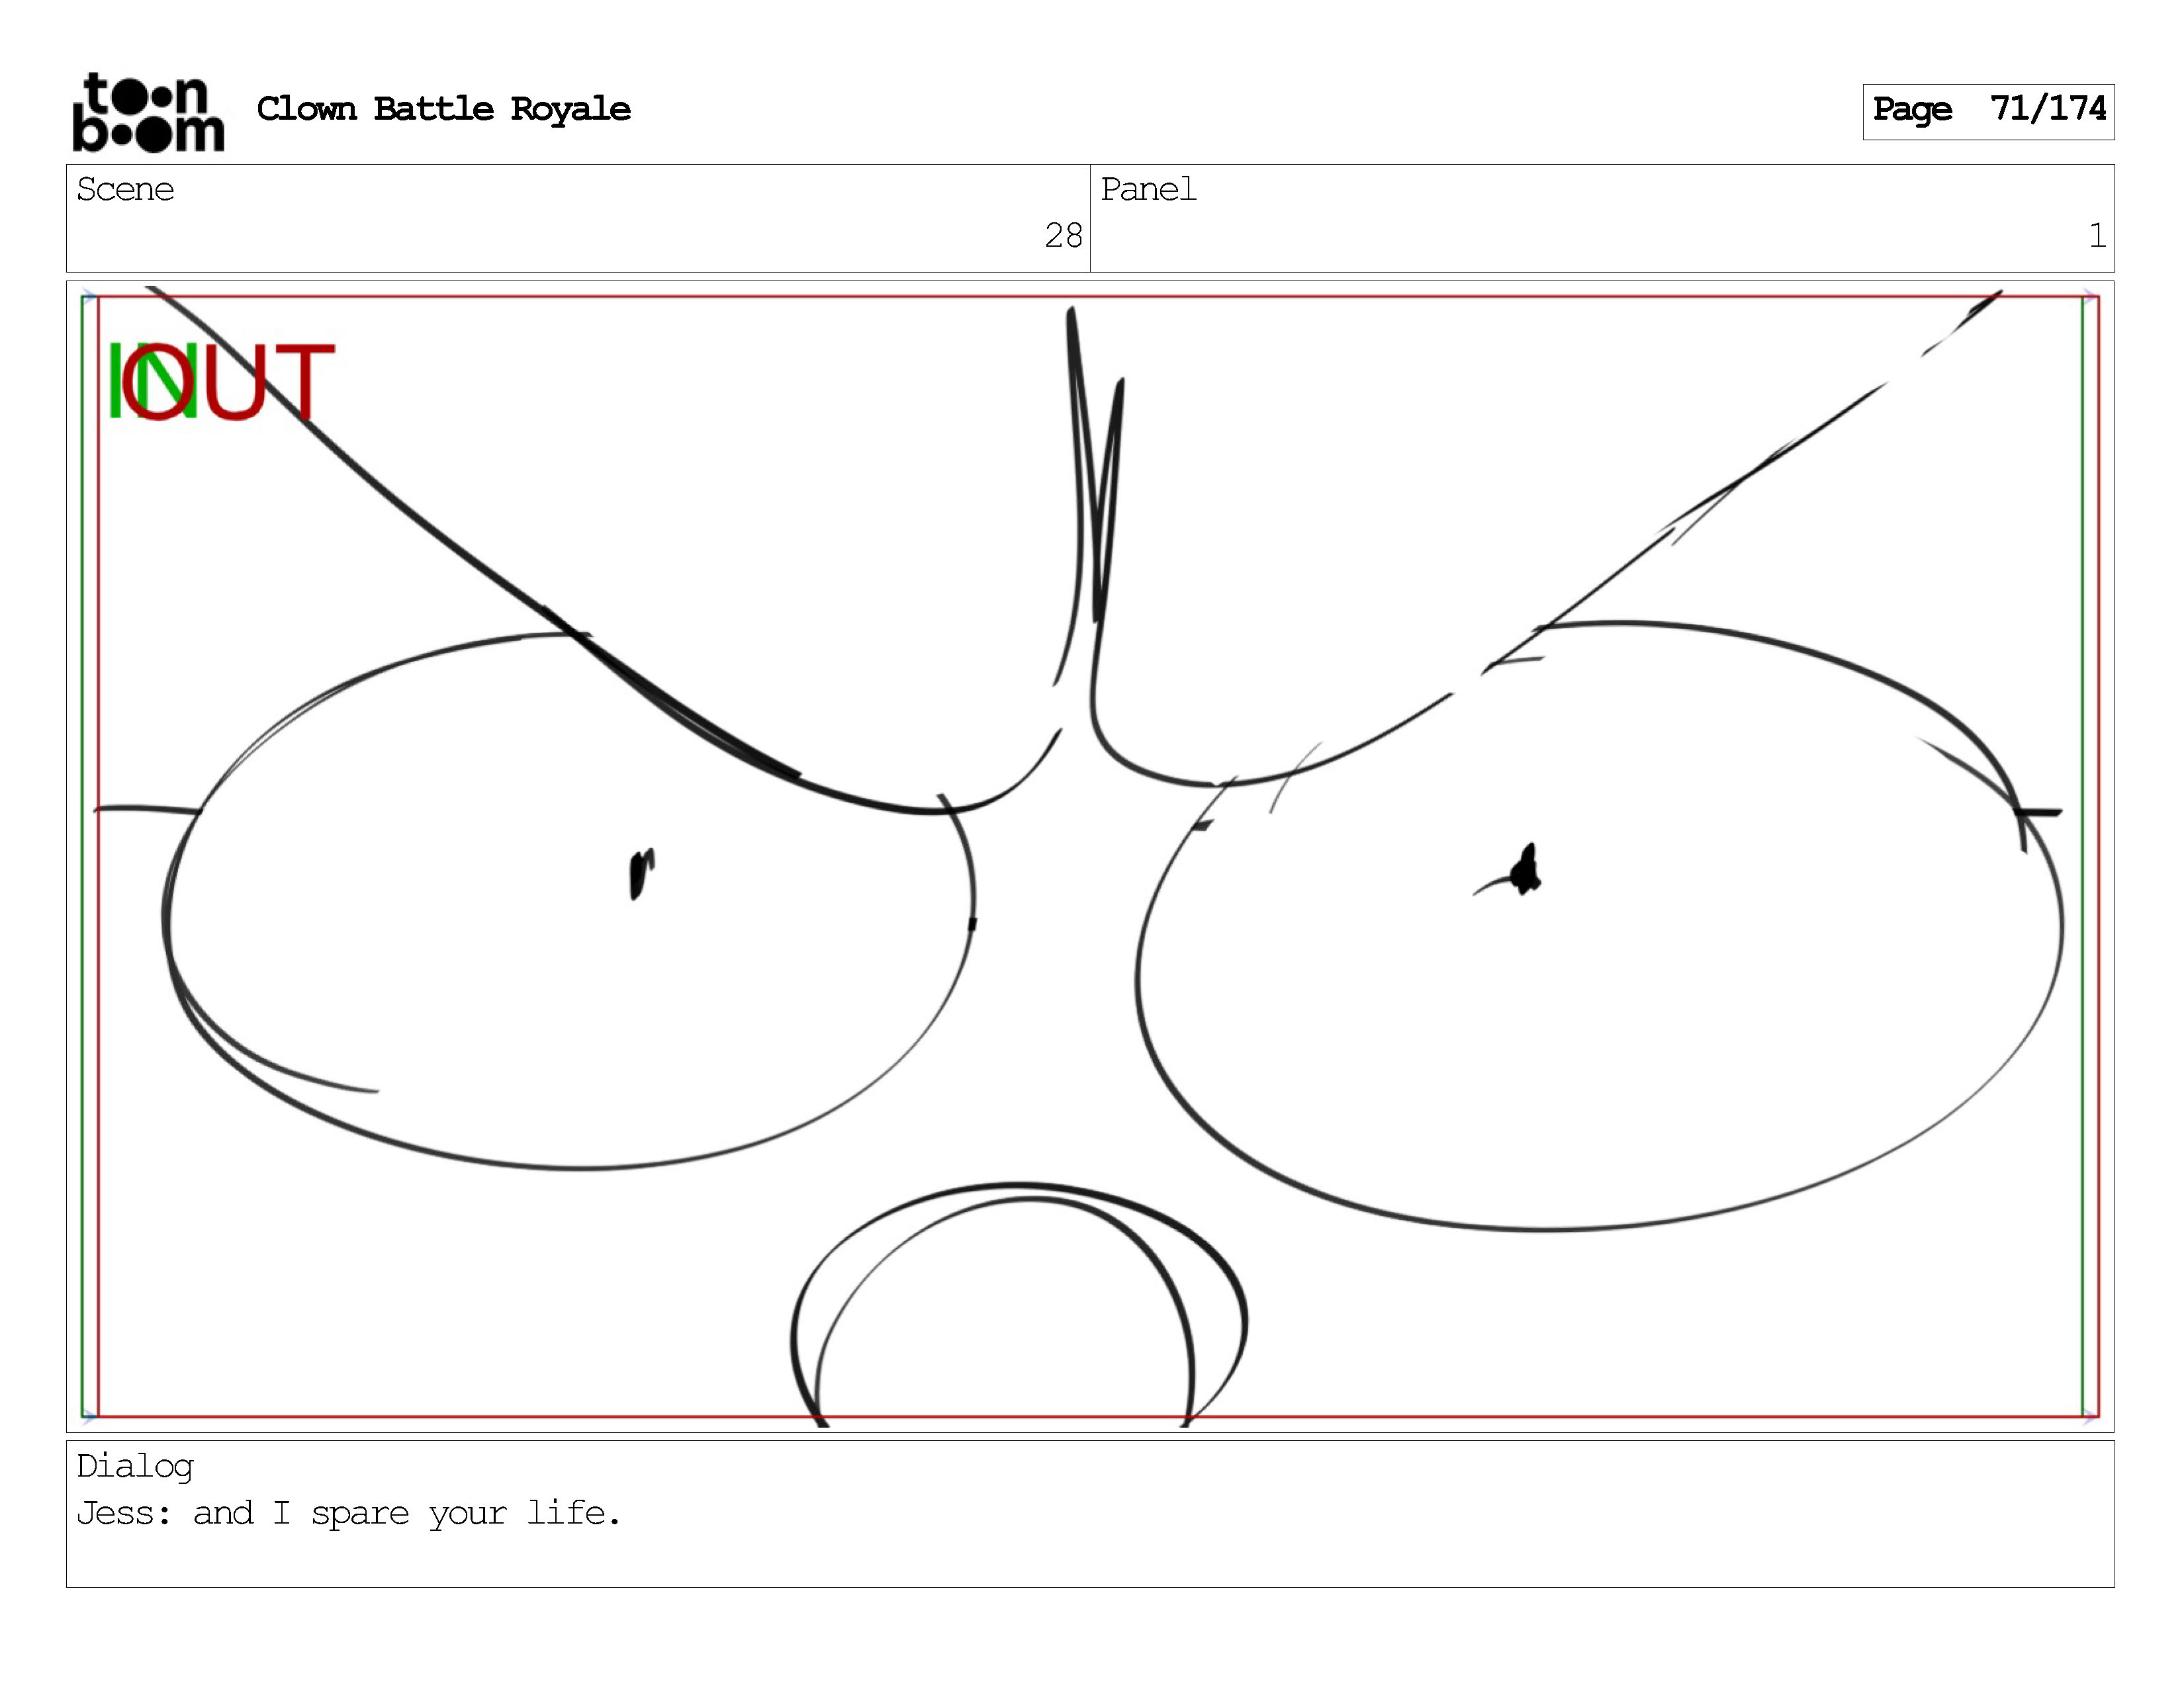The height and width of the screenshot is (1687, 2184).
Task: Click scene number 28
Action: pyautogui.click(x=1063, y=236)
